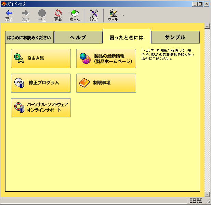Click the 更新 refresh icon
The image size is (211, 205).
click(x=58, y=13)
